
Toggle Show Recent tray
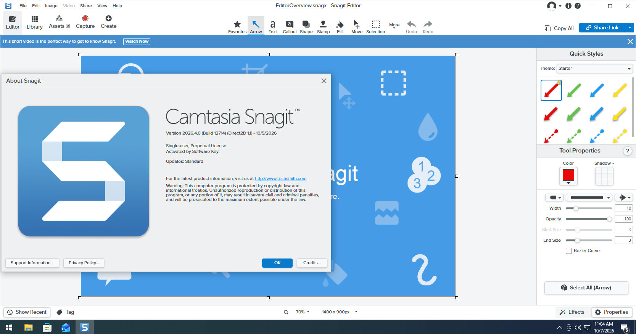click(x=27, y=312)
